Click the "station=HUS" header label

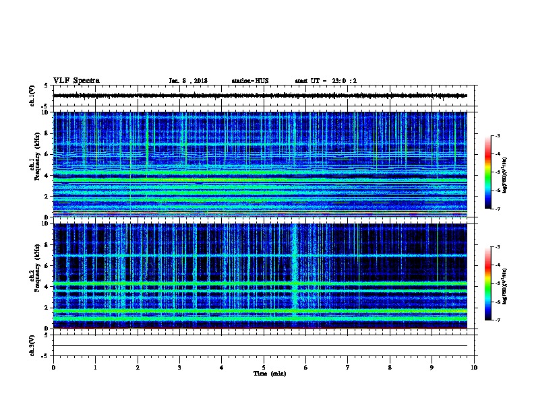(250, 81)
